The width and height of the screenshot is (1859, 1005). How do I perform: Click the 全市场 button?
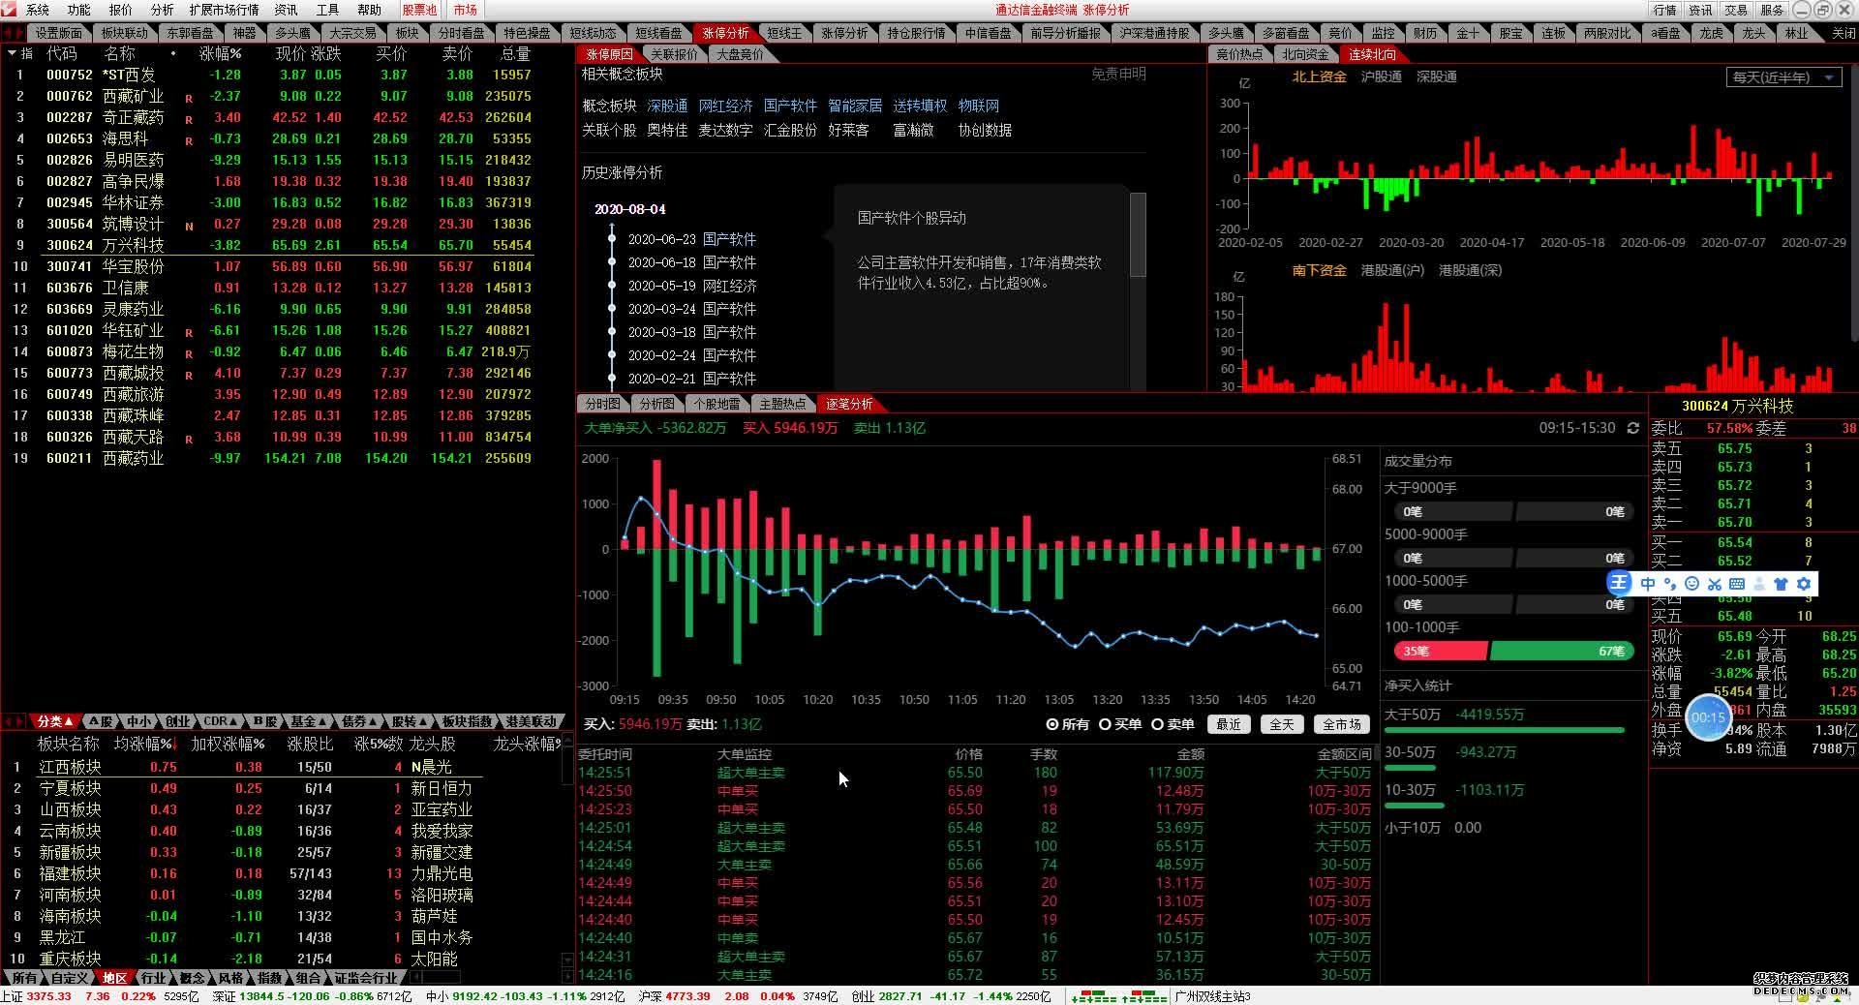pyautogui.click(x=1341, y=724)
